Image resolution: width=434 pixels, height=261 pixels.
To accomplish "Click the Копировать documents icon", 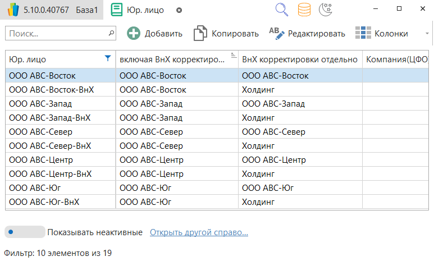I will coord(200,33).
